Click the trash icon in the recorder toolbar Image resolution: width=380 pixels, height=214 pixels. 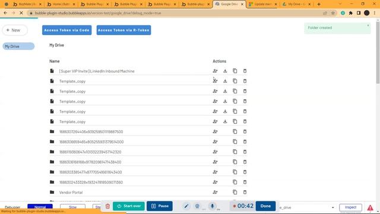pyautogui.click(x=107, y=206)
